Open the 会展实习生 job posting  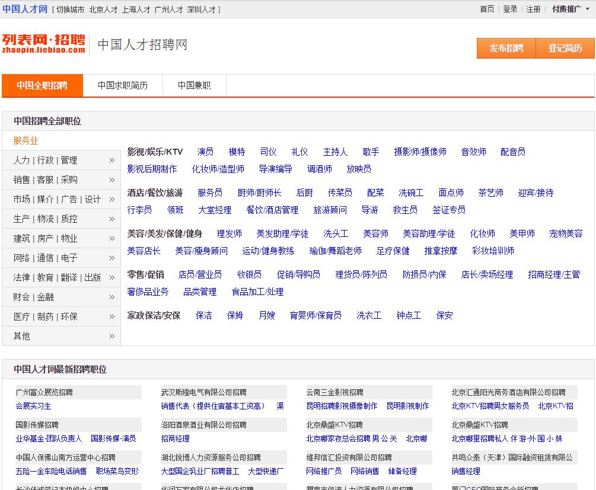pos(34,406)
